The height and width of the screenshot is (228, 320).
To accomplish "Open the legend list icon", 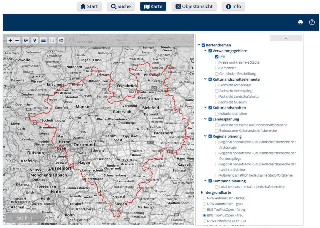I will coord(43,40).
